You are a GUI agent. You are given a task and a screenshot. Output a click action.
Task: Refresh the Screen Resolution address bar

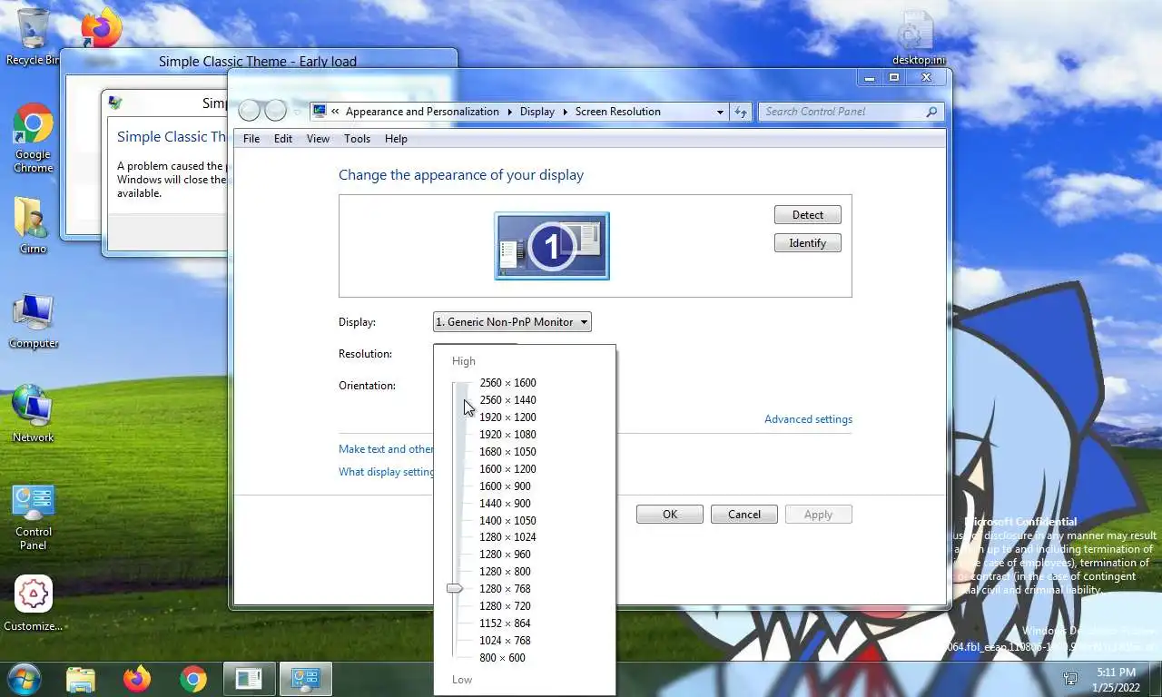coord(741,112)
